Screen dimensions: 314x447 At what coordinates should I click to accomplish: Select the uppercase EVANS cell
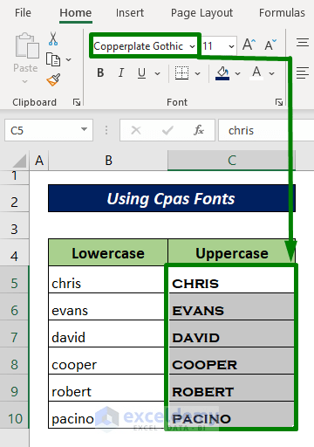point(231,307)
